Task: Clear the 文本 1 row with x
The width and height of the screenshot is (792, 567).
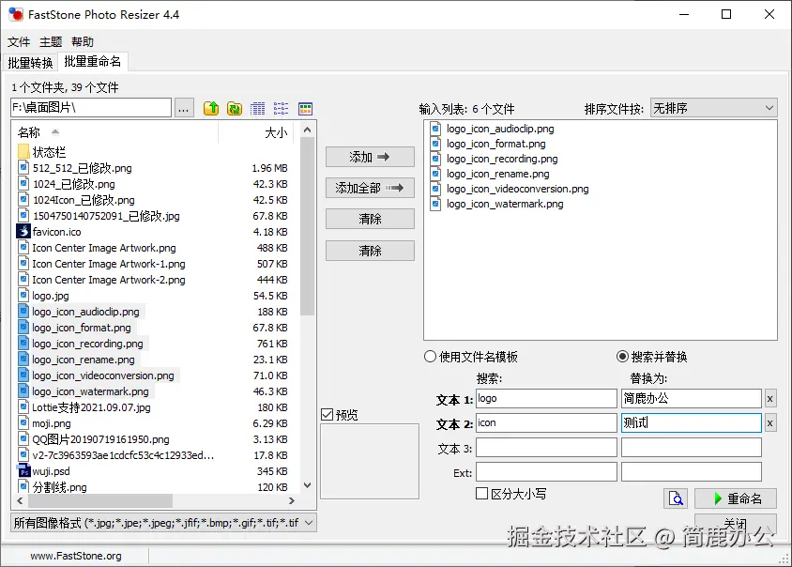Action: tap(769, 399)
